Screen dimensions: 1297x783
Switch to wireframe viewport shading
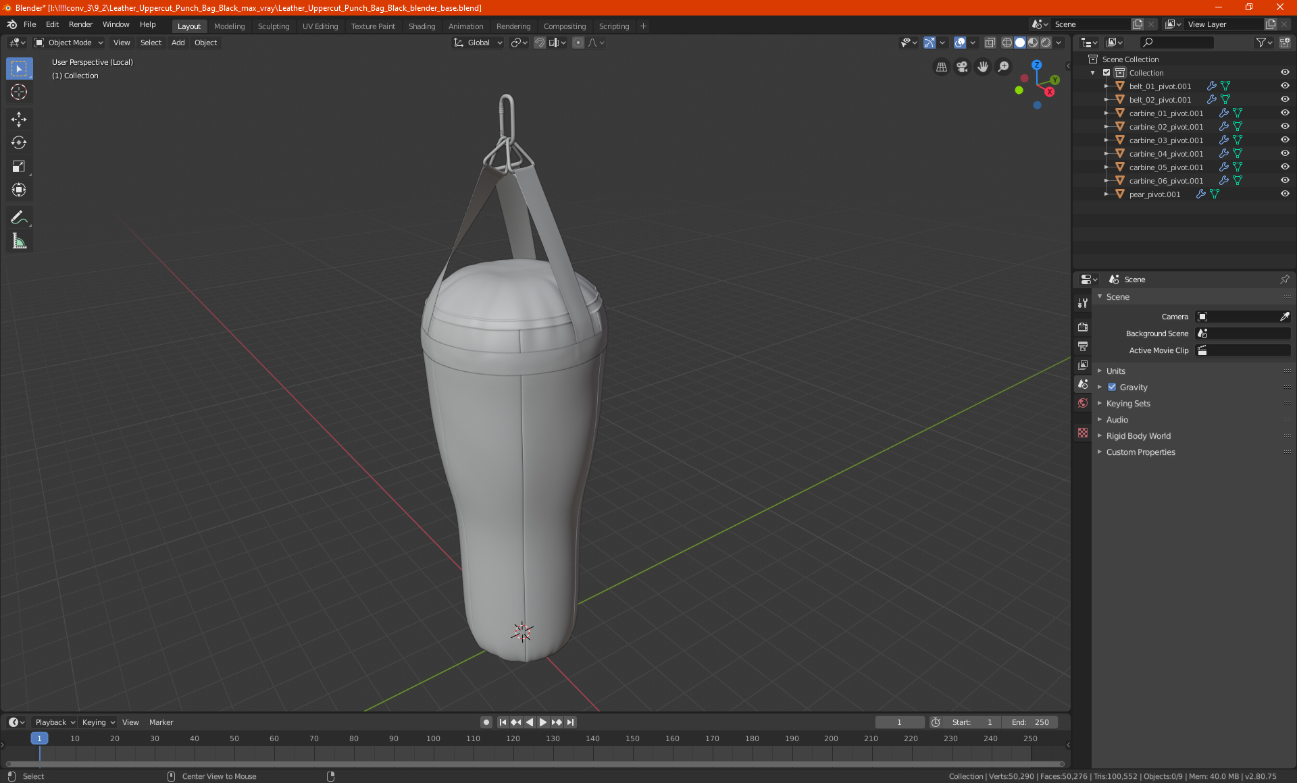1007,43
